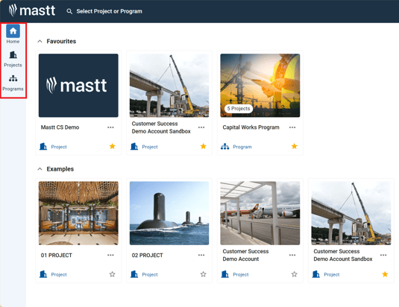The width and height of the screenshot is (399, 307).
Task: Open more options for Capital Works Program
Action: click(292, 127)
